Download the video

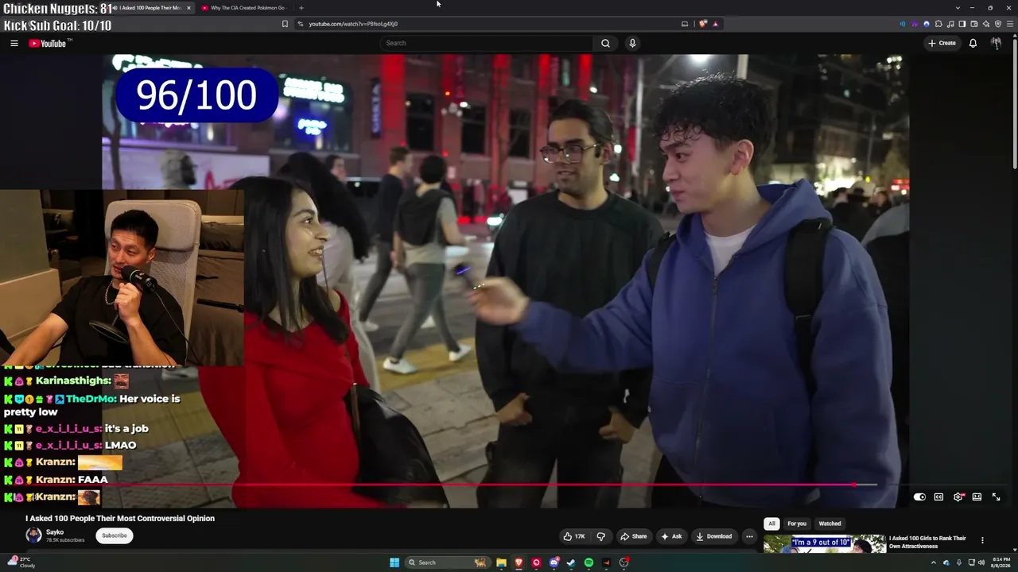tap(714, 536)
